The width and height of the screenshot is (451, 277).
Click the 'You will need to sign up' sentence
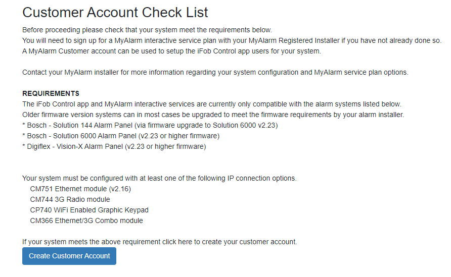tap(232, 41)
